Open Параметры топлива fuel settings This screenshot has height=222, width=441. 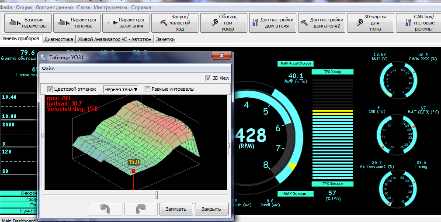tap(76, 23)
